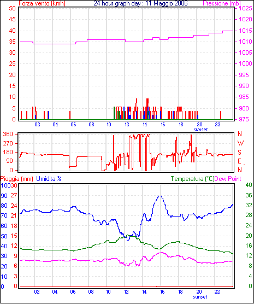Click the 'Pressione (mb)' legend label
The image size is (254, 304).
pos(222,3)
